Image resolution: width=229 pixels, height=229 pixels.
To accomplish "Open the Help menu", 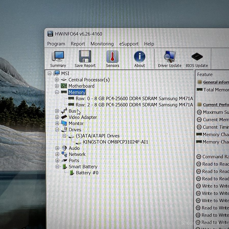I will click(x=149, y=44).
